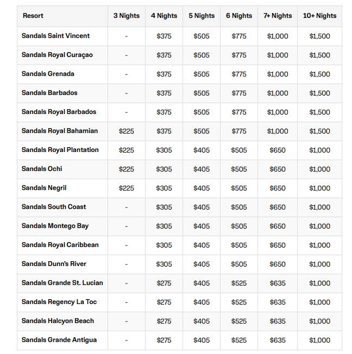The width and height of the screenshot is (352, 354).
Task: Click $635 for Sandals Grande St. Lucian 7+ Nights
Action: 278,283
